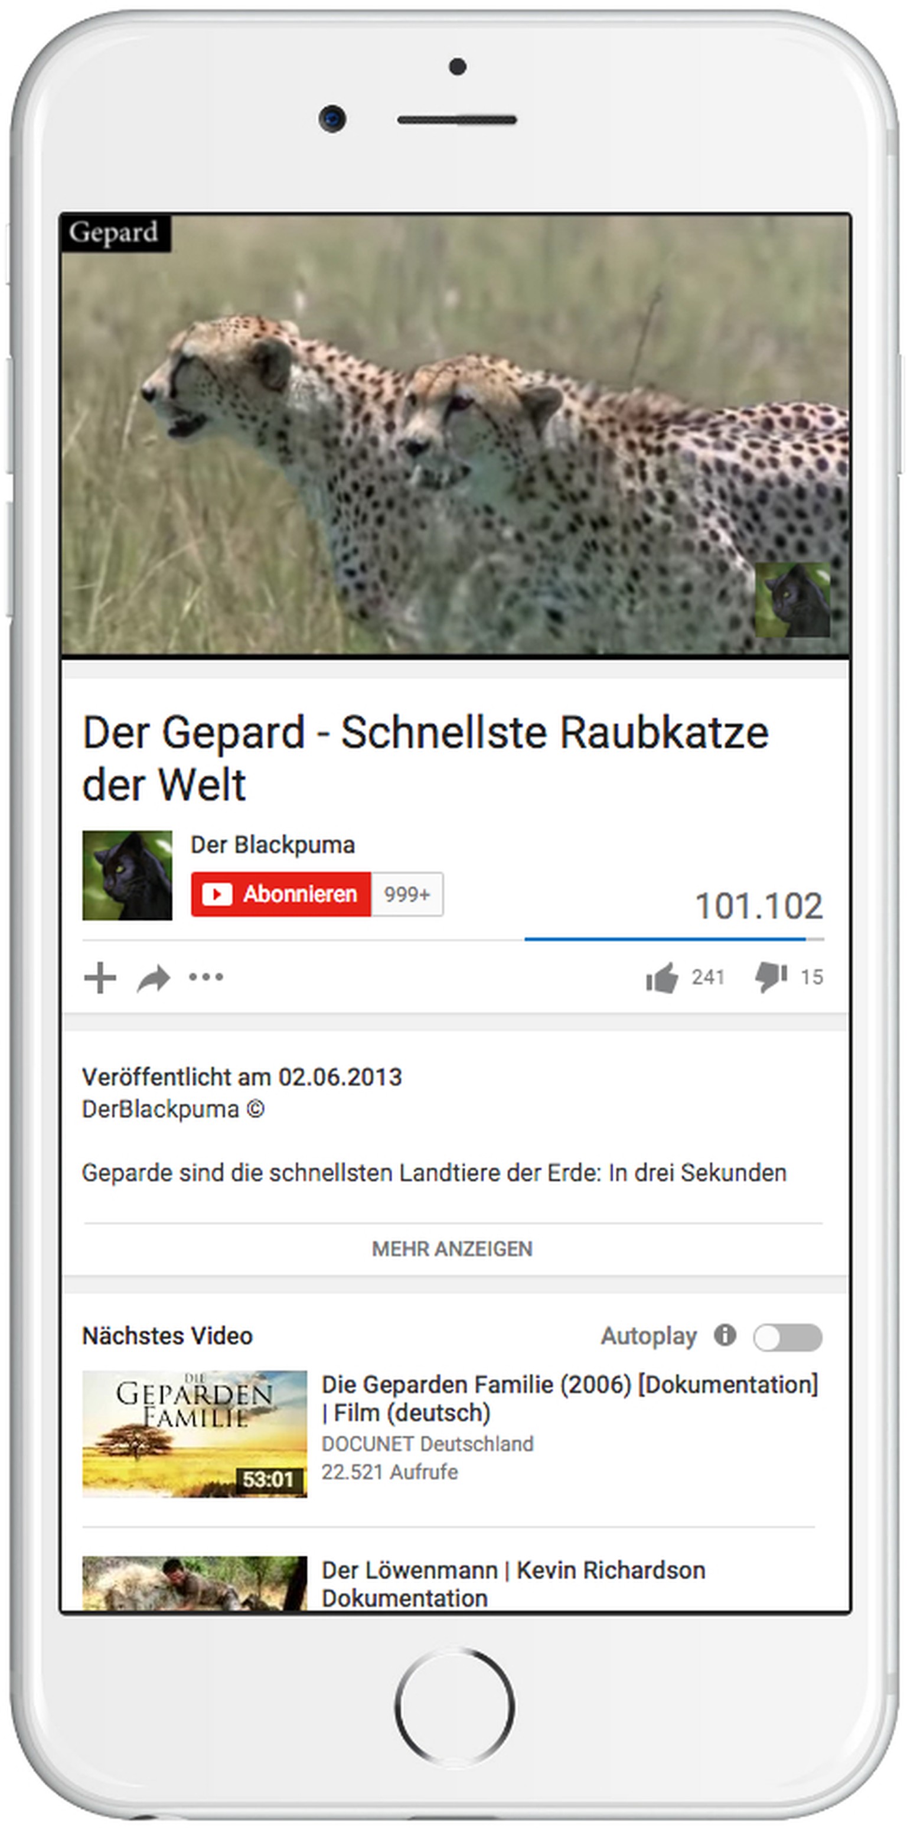This screenshot has height=1828, width=907.
Task: Open Der Blackpuma channel avatar
Action: click(x=127, y=875)
